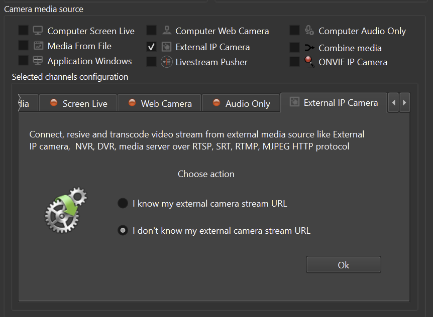
Task: Click the Combine media merge icon
Action: coord(310,48)
